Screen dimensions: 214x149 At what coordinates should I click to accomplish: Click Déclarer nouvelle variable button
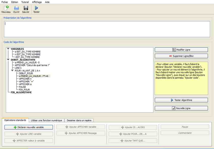coord(29,127)
